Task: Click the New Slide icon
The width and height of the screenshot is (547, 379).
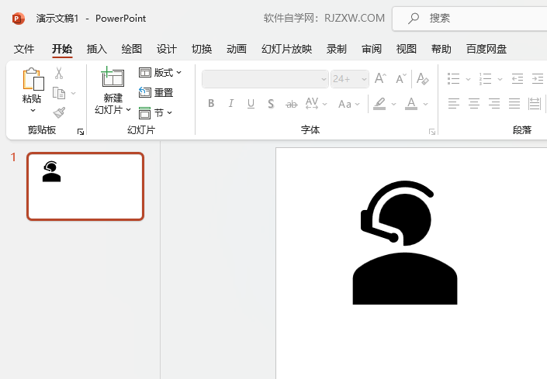Action: click(x=113, y=77)
